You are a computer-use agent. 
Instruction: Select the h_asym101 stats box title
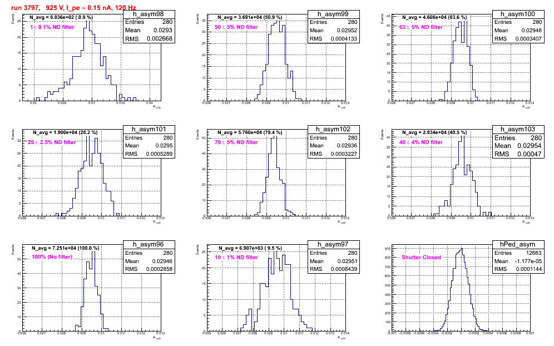pyautogui.click(x=149, y=130)
